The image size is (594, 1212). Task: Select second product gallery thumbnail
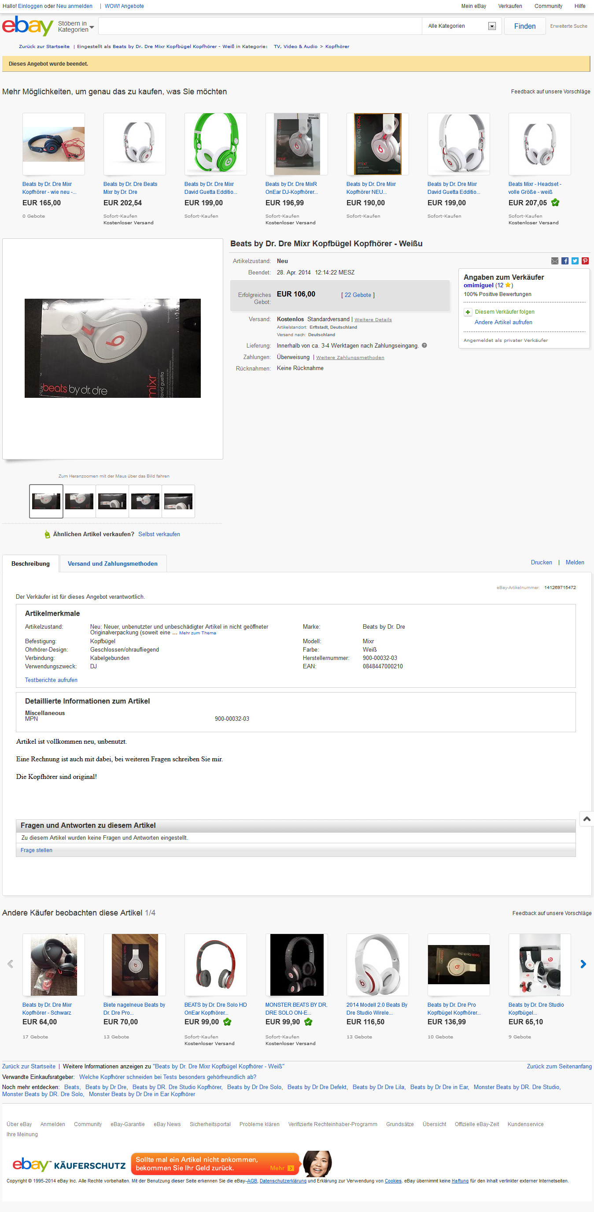pyautogui.click(x=79, y=501)
